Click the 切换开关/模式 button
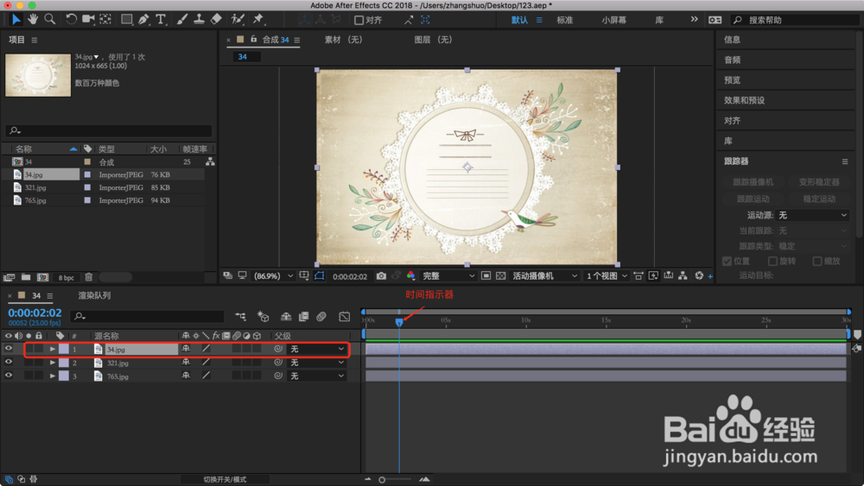Screen dimensions: 864x486 [225, 479]
